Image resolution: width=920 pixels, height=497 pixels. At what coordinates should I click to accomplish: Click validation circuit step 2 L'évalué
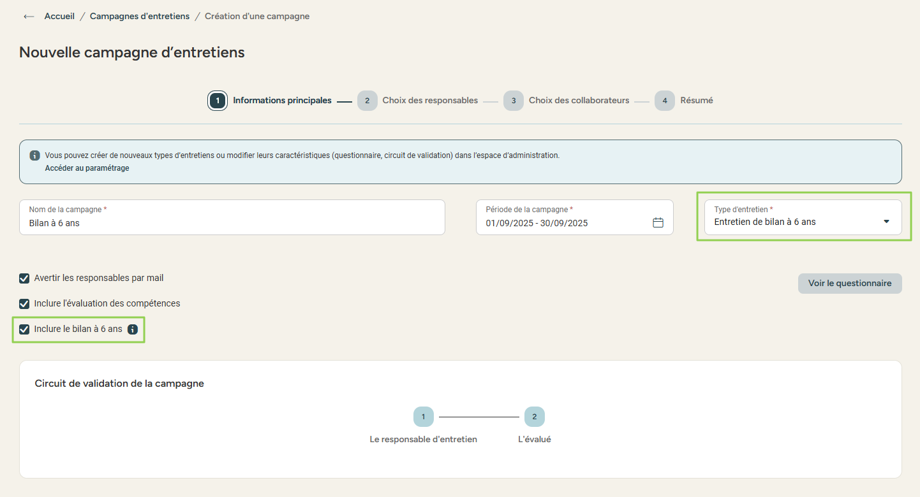(534, 417)
